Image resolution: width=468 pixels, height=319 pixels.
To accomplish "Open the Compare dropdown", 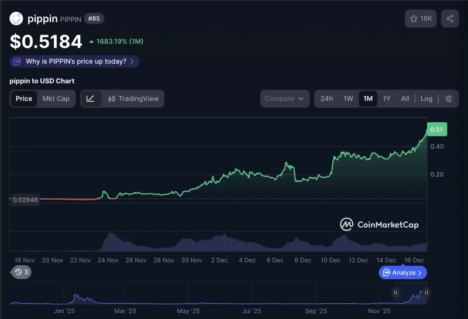I will (x=284, y=98).
